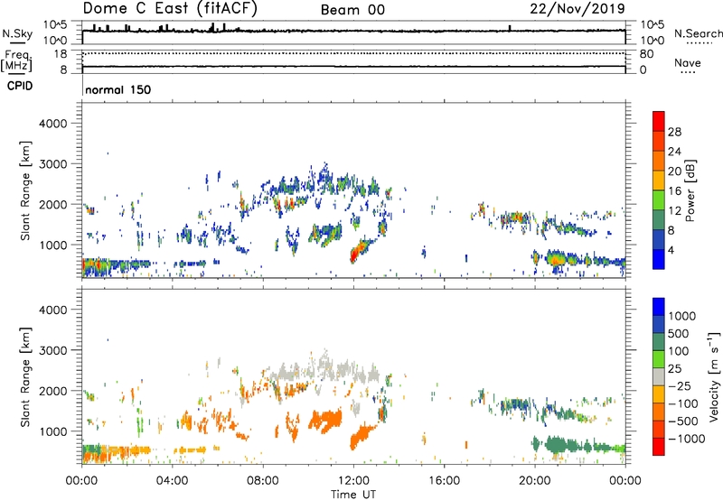Screen dimensions: 723x500
Task: Click the gray band in the Velocity color bar
Action: (x=659, y=376)
